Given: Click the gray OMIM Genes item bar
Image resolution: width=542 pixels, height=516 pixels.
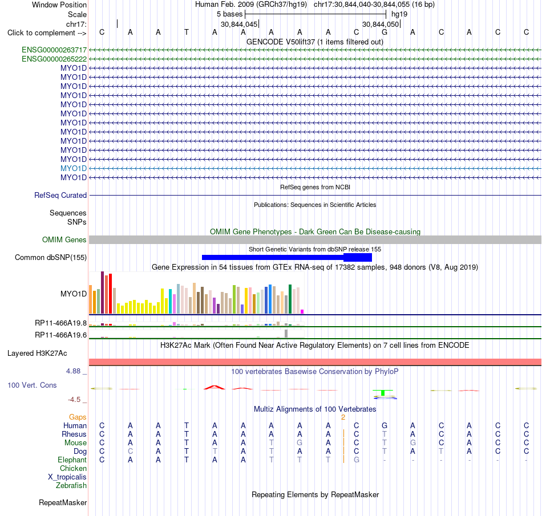Looking at the screenshot, I should (316, 239).
